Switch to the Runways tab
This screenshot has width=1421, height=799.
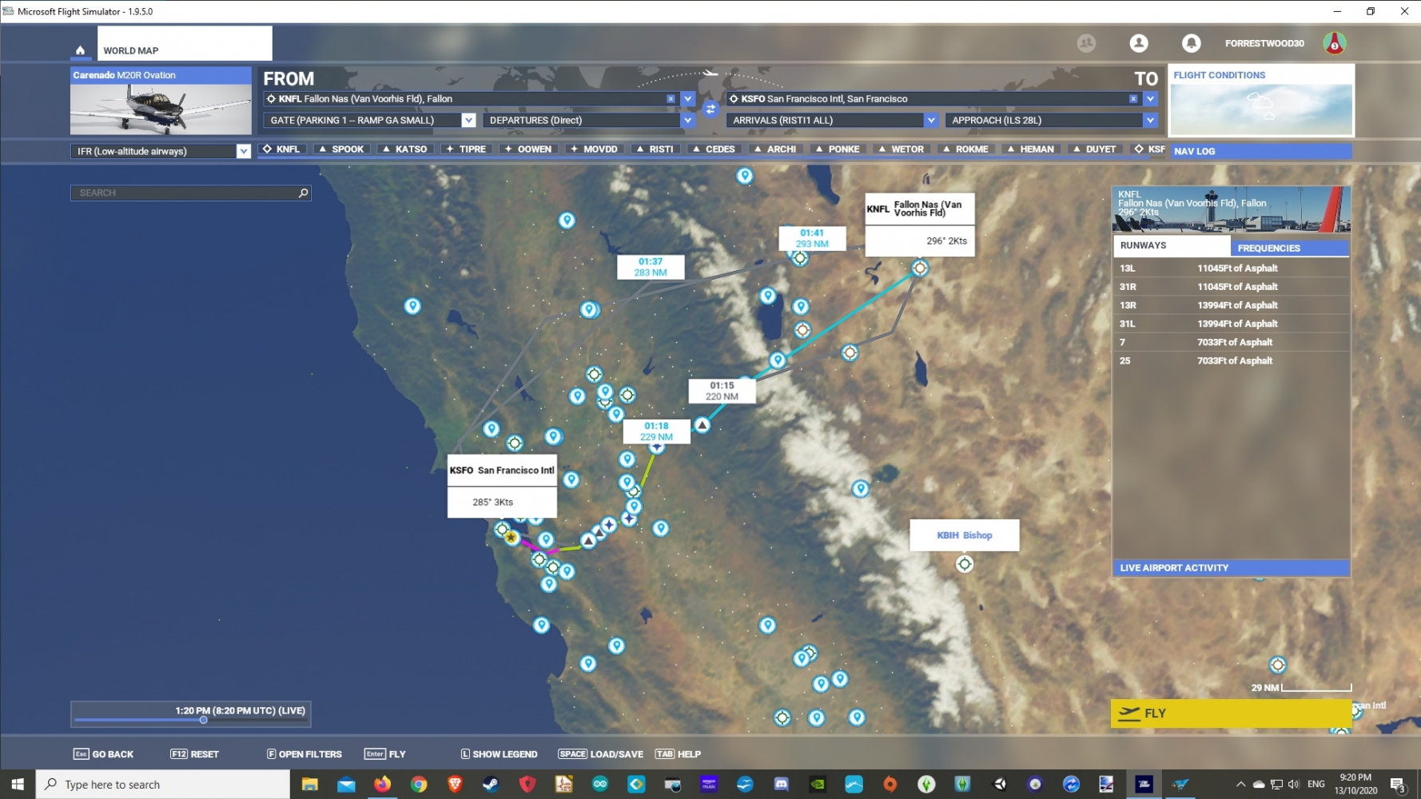[1172, 245]
